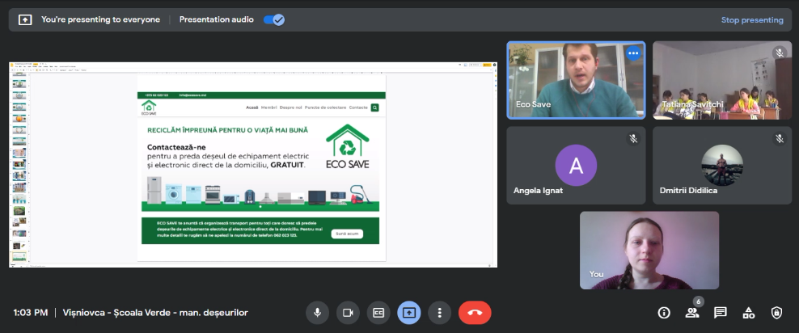Click Puncte de colectare in slide menu
799x333 pixels.
325,107
